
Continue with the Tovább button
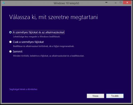pos(115,96)
